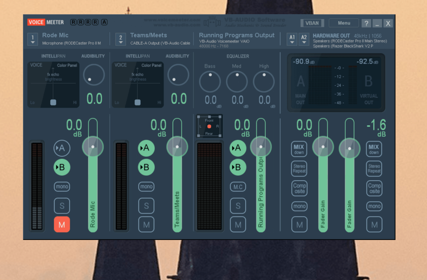
Task: Solo the Teams/Meets strip
Action: point(146,206)
